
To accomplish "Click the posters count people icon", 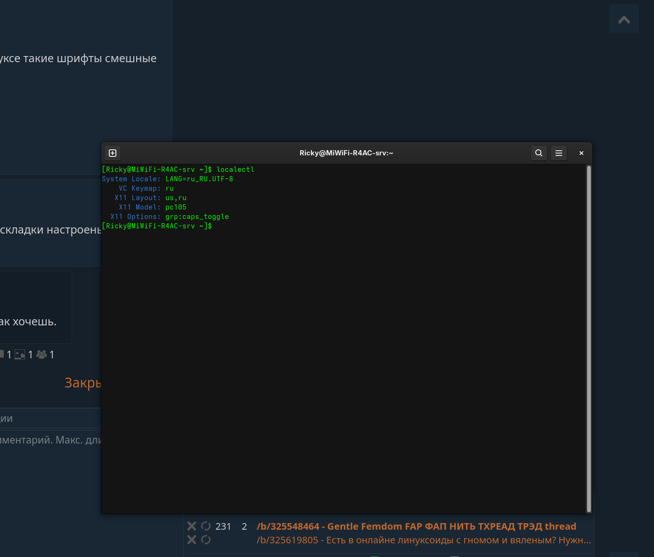I will pos(41,355).
